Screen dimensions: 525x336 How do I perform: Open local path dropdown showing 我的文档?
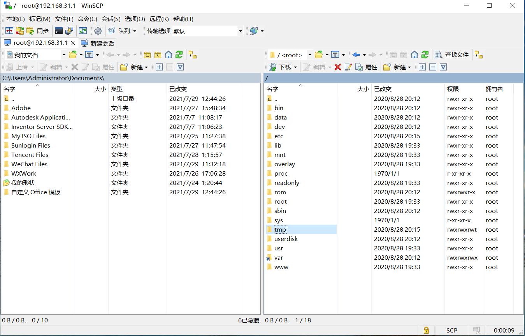(x=64, y=55)
